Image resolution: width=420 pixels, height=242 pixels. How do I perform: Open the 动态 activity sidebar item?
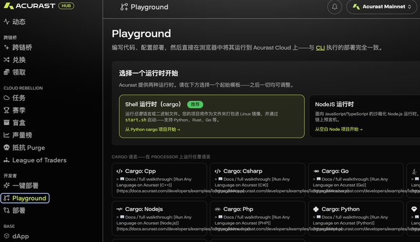tap(15, 22)
